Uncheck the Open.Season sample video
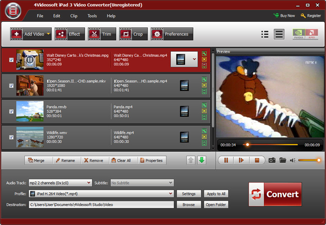 point(11,86)
